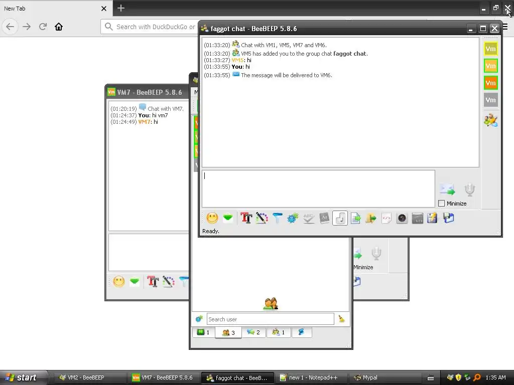Select the yellow Vm member avatar

(491, 49)
